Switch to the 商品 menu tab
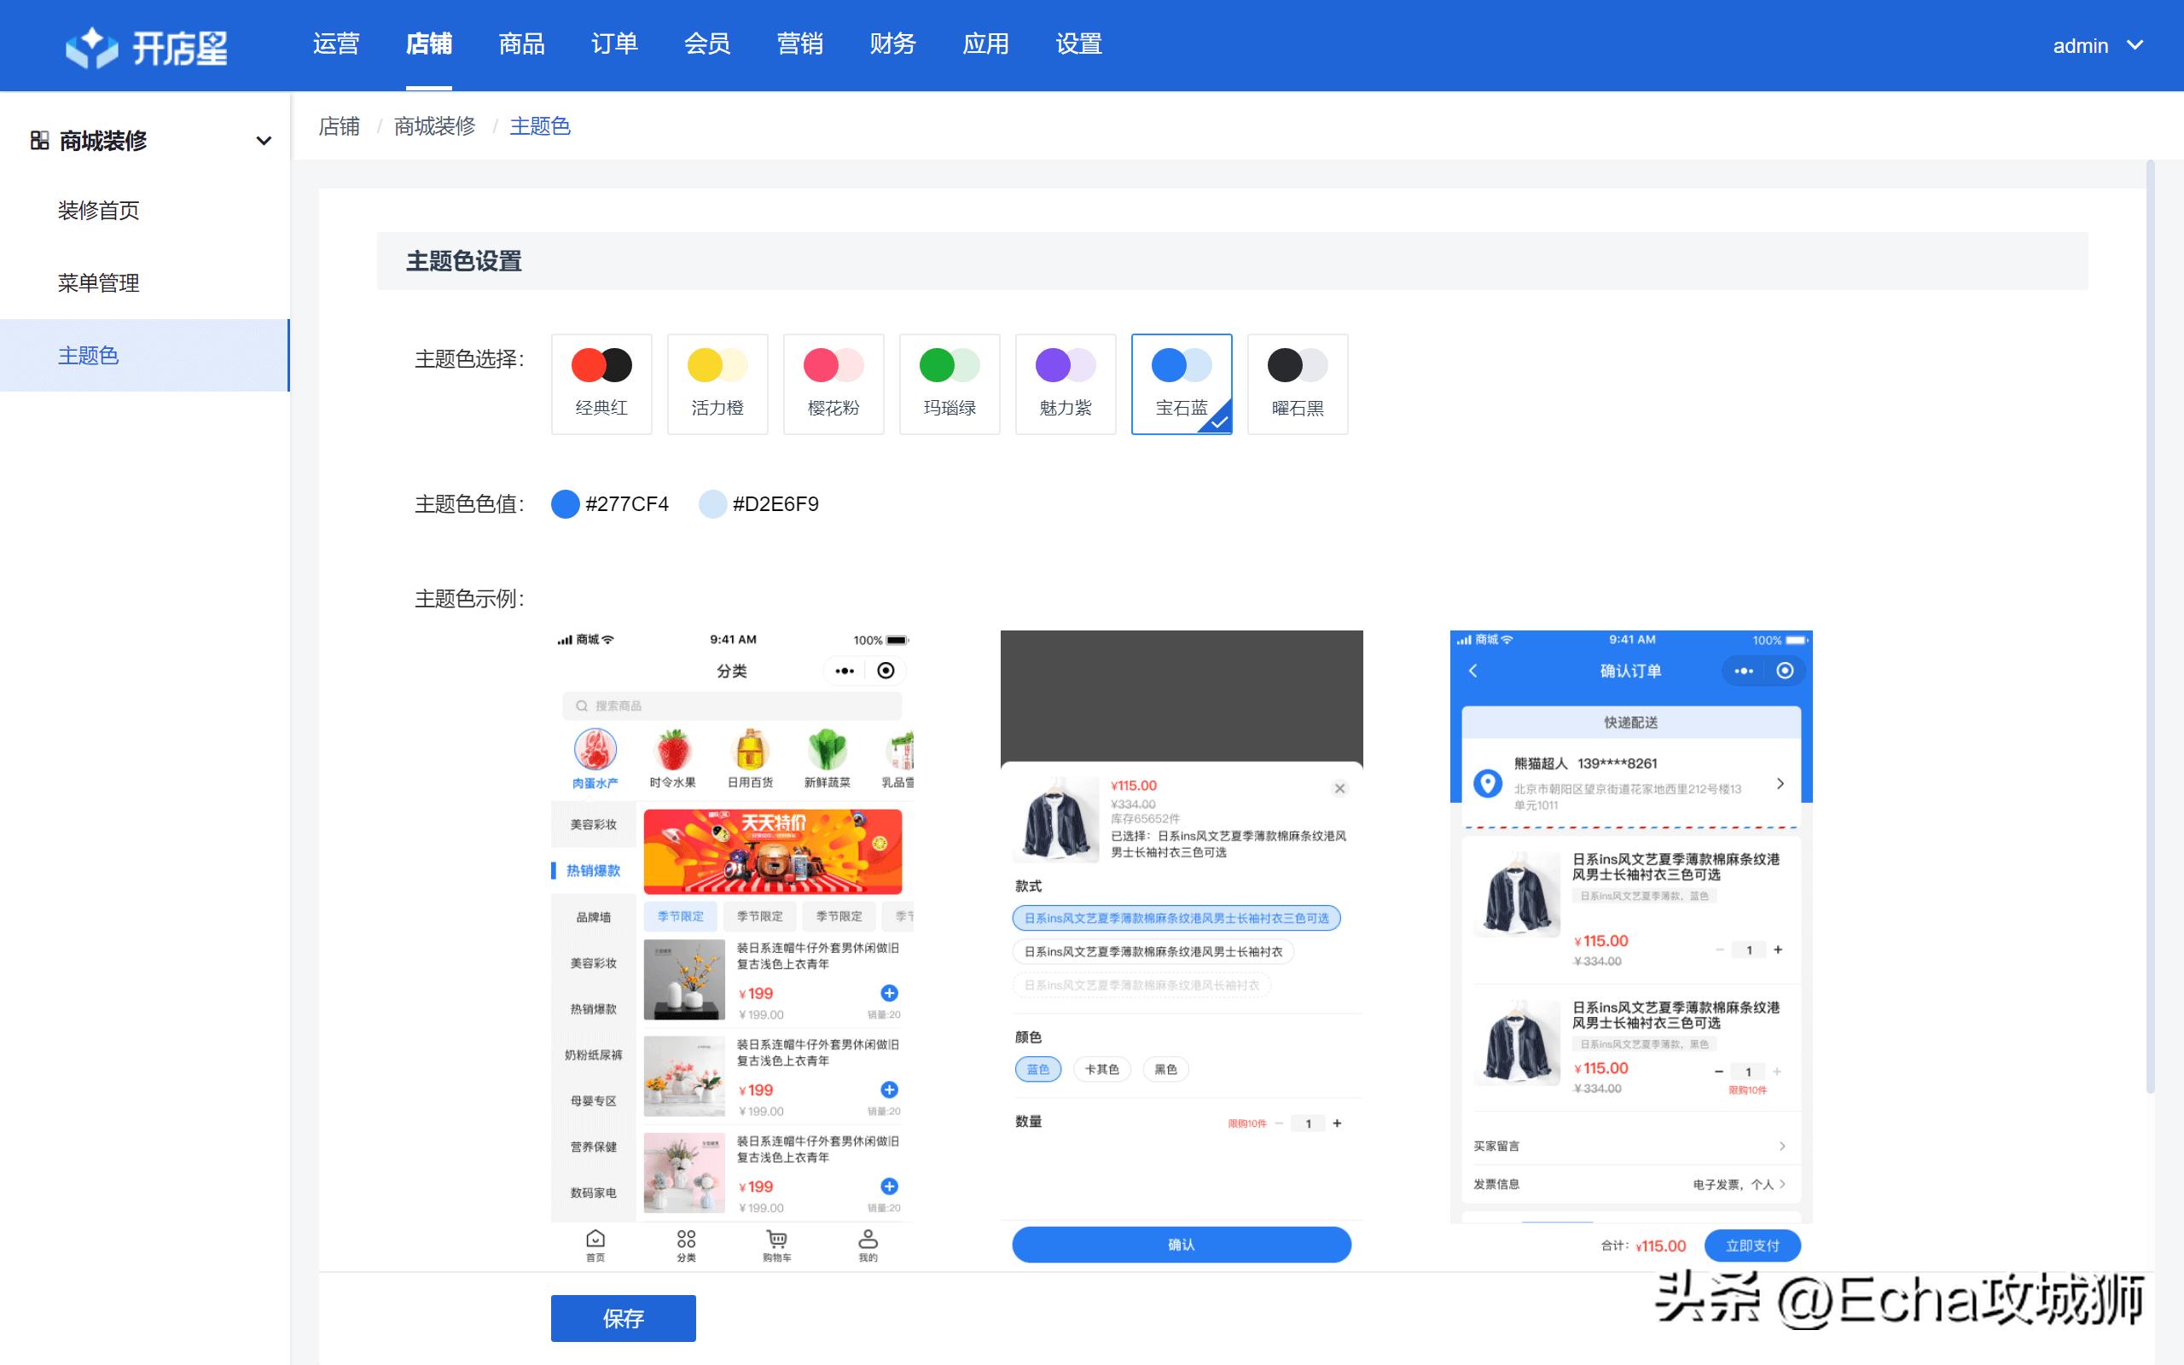The width and height of the screenshot is (2184, 1365). tap(521, 44)
